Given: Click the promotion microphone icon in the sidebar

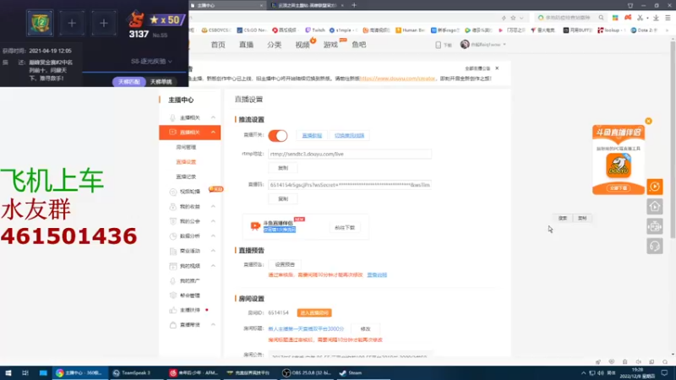Looking at the screenshot, I should coord(173,281).
